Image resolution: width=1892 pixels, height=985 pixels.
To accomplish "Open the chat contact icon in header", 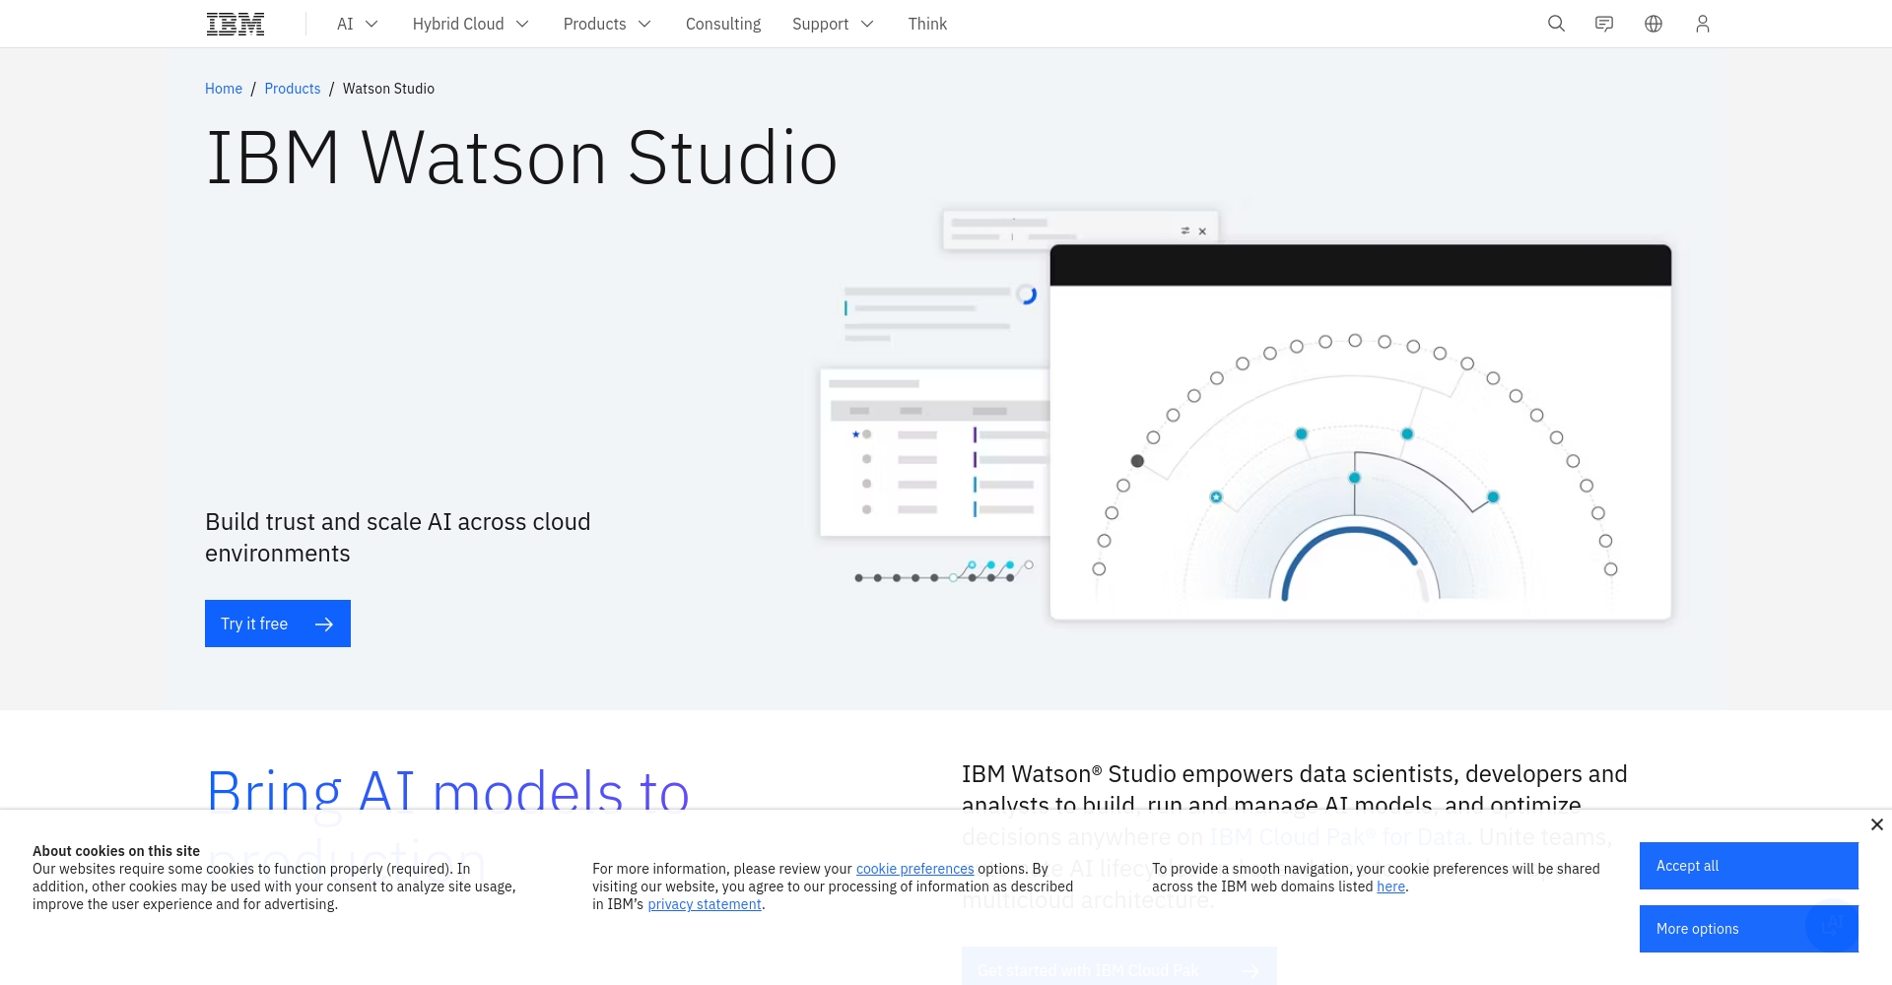I will (x=1604, y=23).
